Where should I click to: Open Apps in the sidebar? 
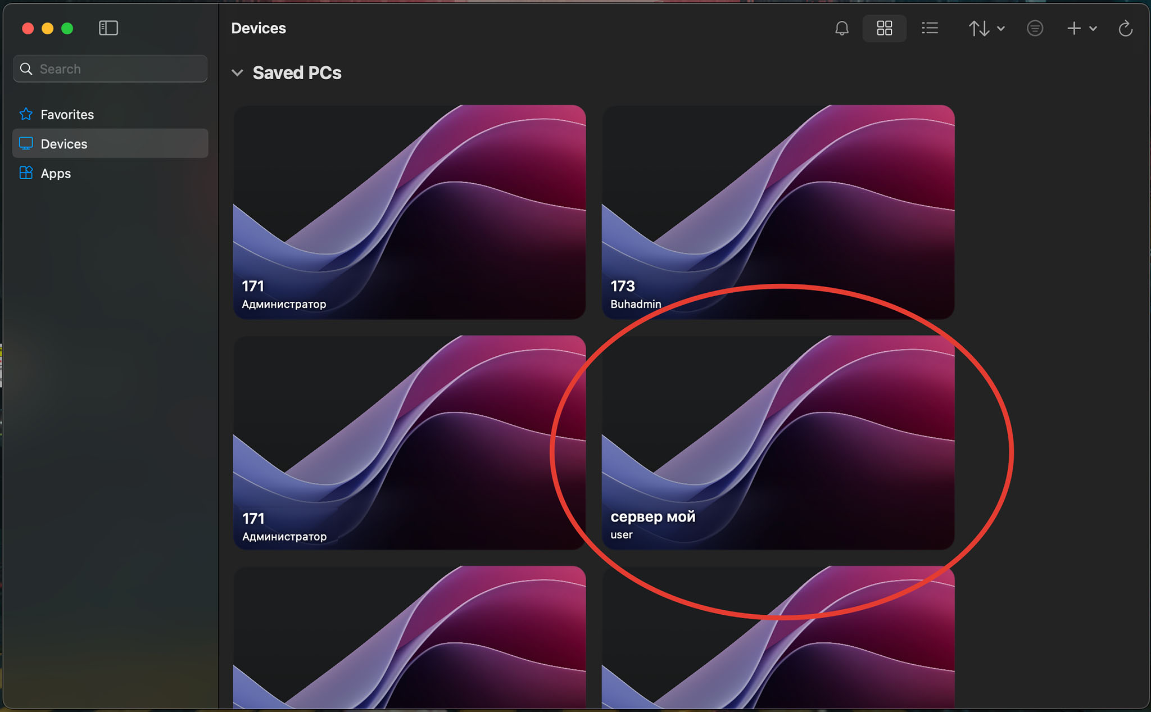[x=110, y=173]
